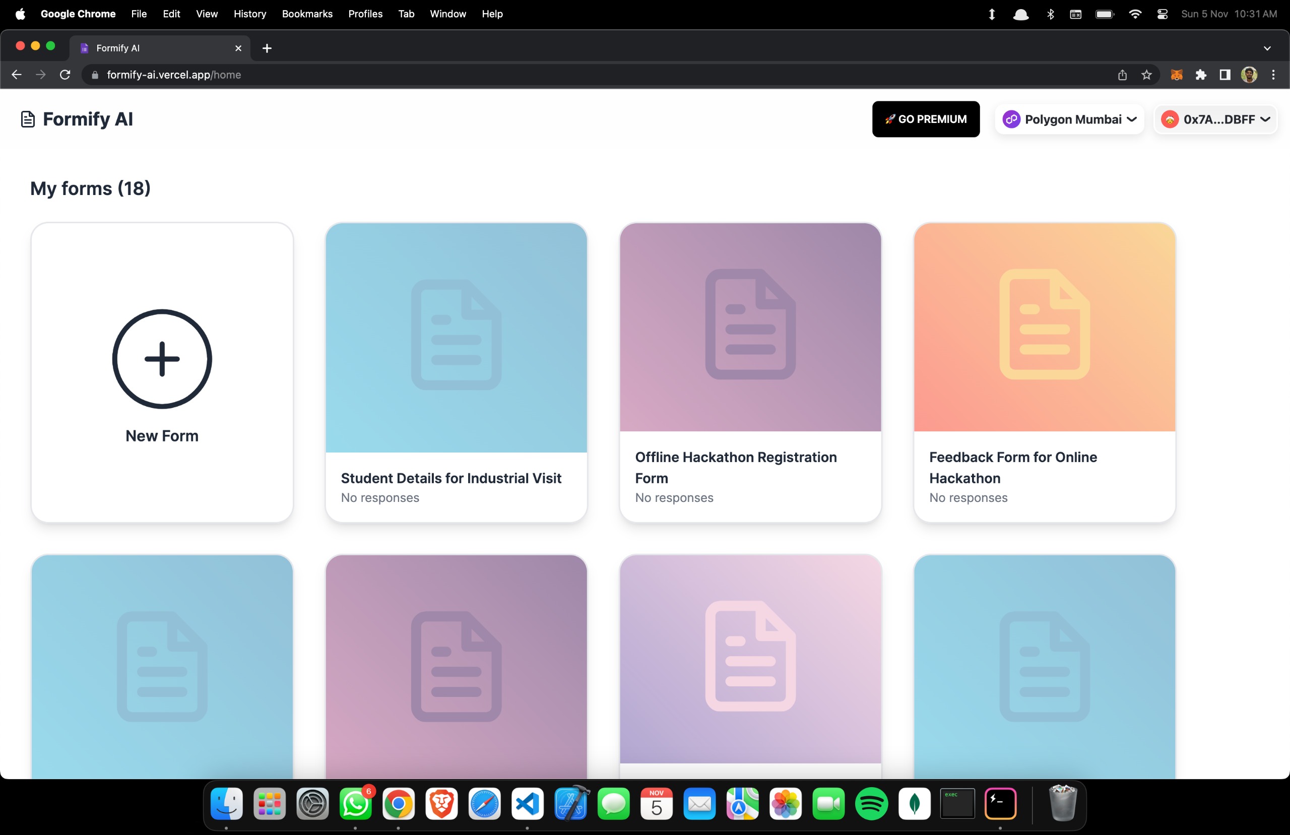Open the 0x7A...DBFF wallet account dropdown
This screenshot has height=835, width=1290.
click(1215, 119)
